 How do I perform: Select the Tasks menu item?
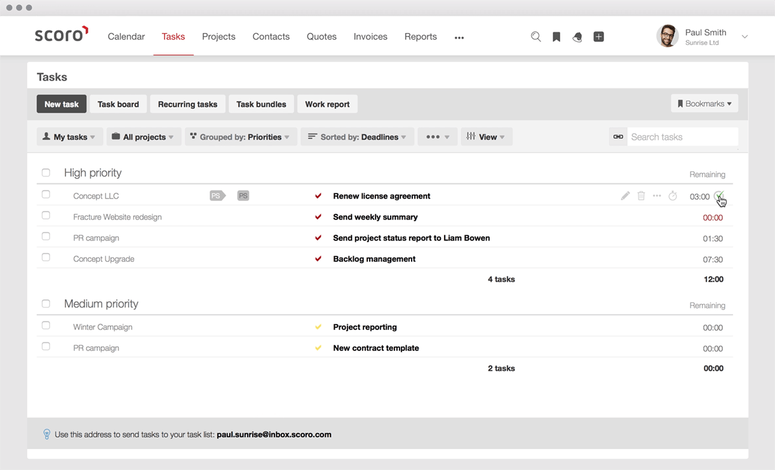point(173,37)
